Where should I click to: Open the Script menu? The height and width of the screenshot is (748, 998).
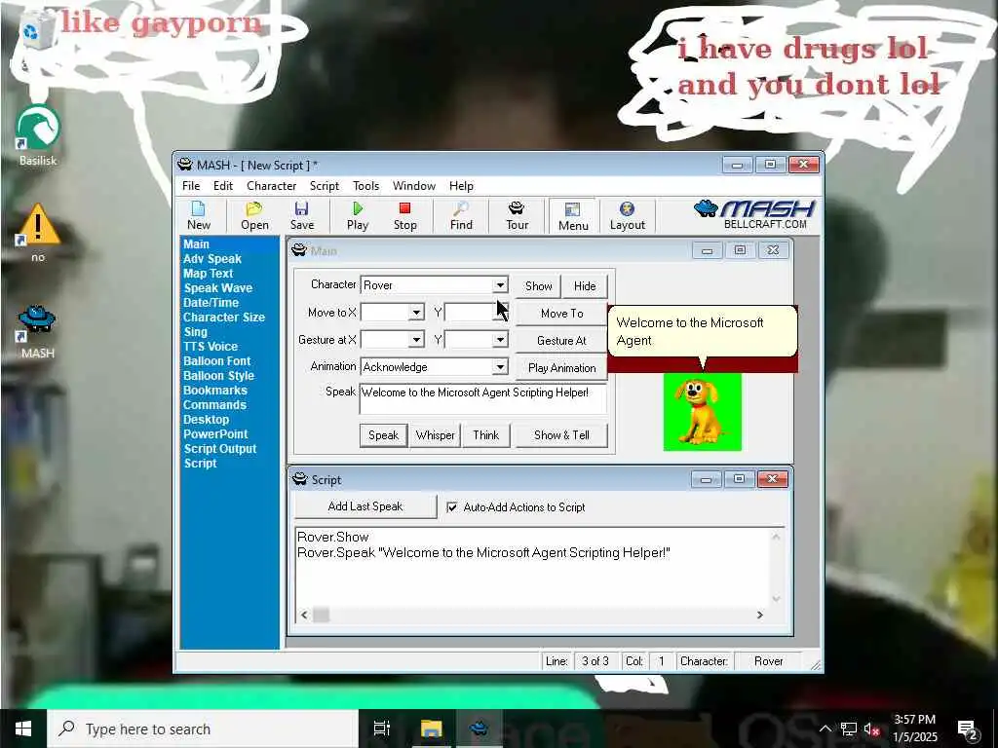point(324,186)
